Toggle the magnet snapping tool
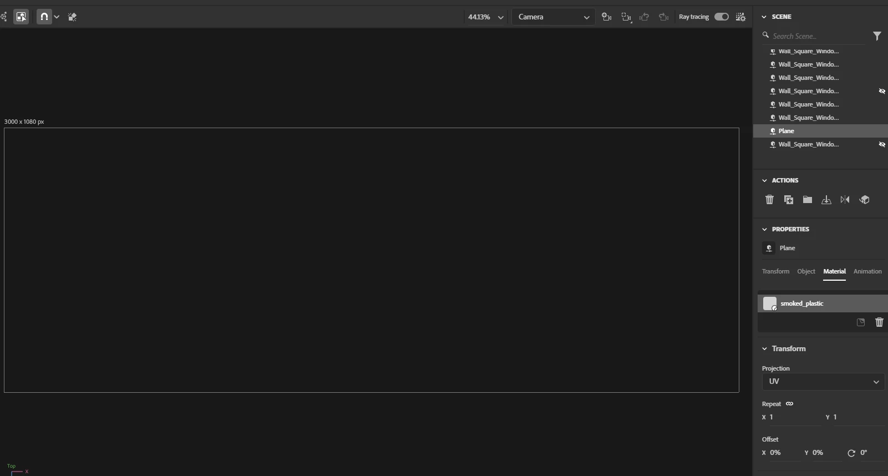 44,17
